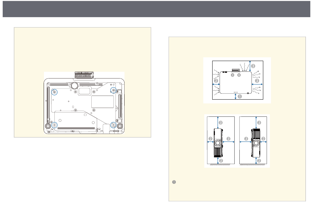The width and height of the screenshot is (319, 221).
Task: Select vertical installation diagram with vents at bottom
Action: 221,141
